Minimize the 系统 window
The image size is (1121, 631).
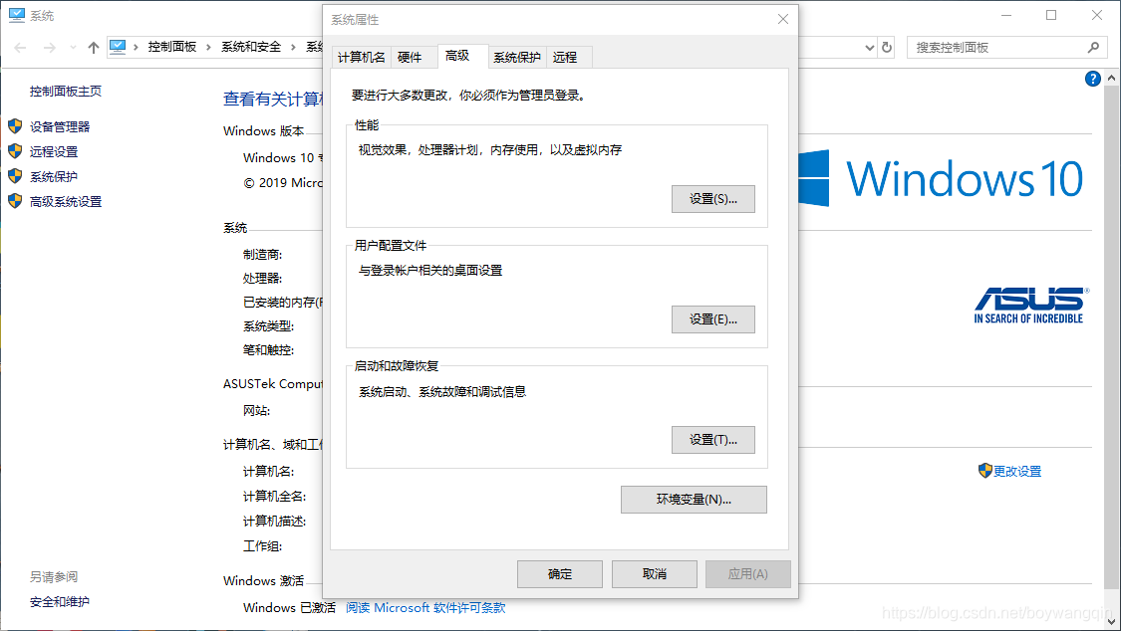coord(1006,15)
